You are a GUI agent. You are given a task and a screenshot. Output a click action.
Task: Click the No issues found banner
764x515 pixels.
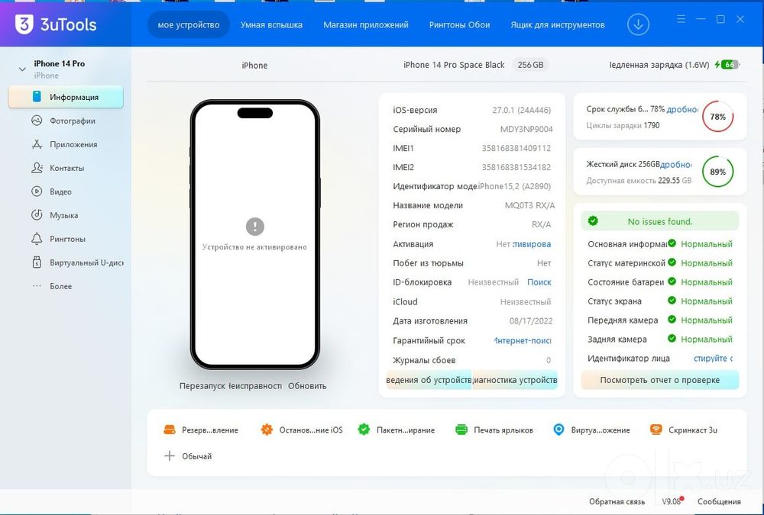point(660,221)
